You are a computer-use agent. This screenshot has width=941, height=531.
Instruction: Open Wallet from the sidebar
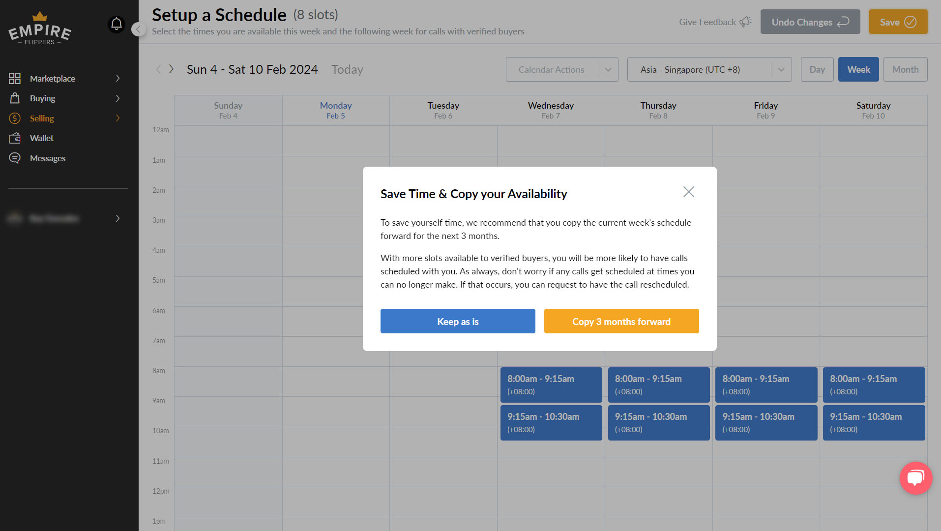click(x=42, y=138)
